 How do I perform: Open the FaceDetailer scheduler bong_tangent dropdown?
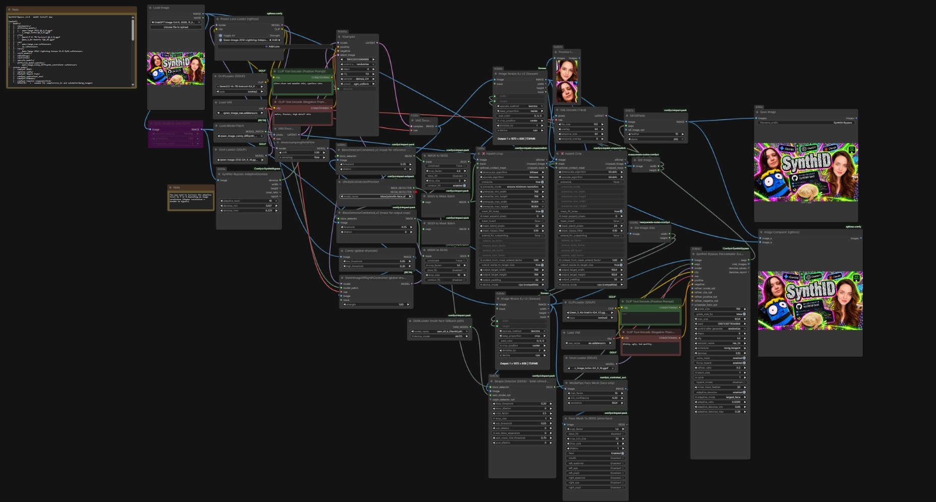(x=720, y=348)
